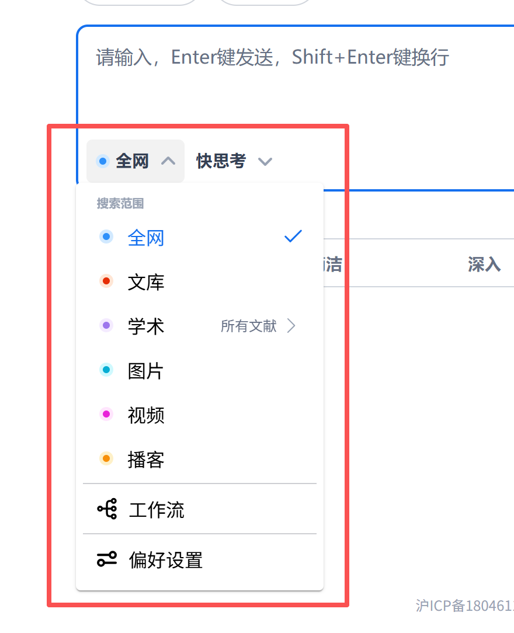Collapse the 全网 scope dropdown via its chevron
The width and height of the screenshot is (514, 633).
click(167, 161)
